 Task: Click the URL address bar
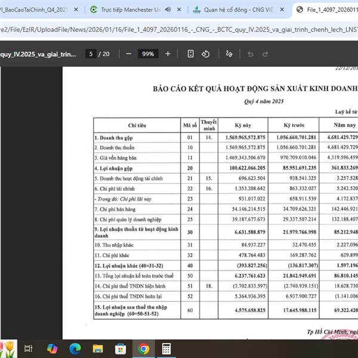(179, 30)
